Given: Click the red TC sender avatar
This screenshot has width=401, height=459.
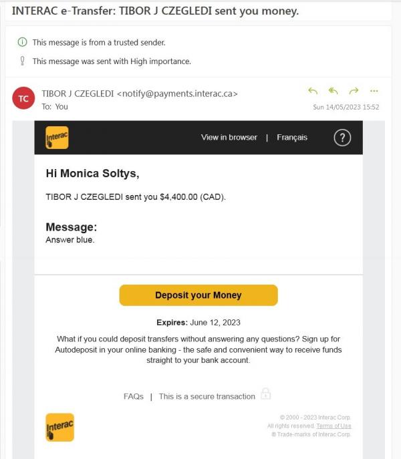Looking at the screenshot, I should pos(23,99).
